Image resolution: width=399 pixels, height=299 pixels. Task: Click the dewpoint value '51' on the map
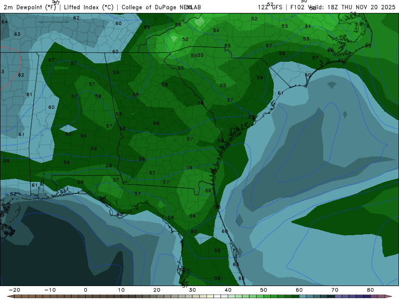(x=308, y=26)
